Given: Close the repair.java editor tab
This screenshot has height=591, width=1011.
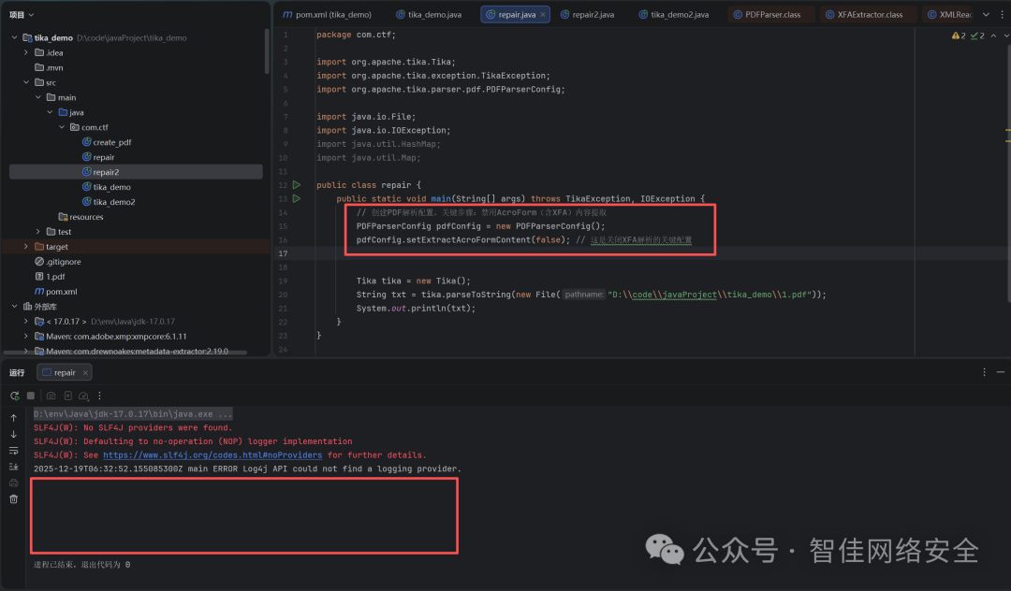Looking at the screenshot, I should point(544,15).
